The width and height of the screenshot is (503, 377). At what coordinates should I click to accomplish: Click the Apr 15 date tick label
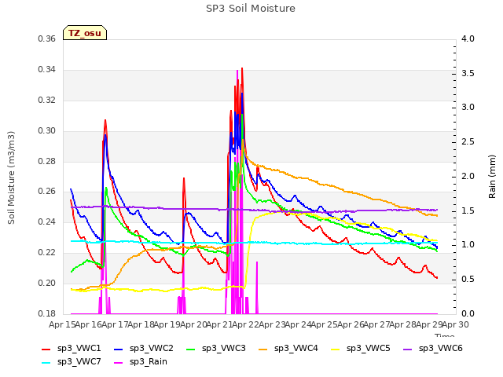(x=62, y=325)
